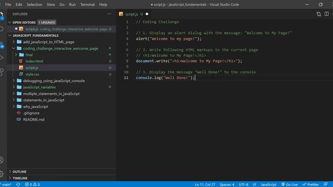The image size is (333, 187).
Task: Click Prettier status bar item
Action: tap(311, 184)
